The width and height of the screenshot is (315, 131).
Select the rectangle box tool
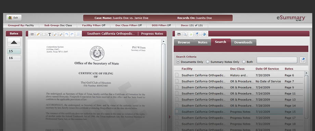(44, 34)
